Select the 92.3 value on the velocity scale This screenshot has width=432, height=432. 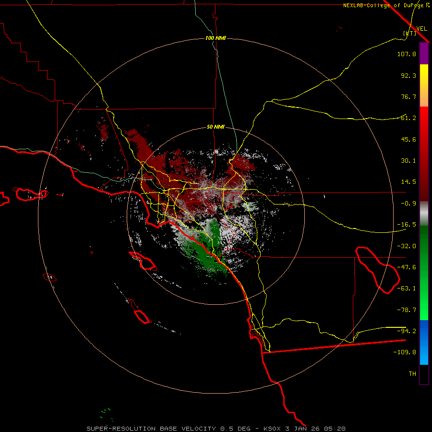(x=408, y=75)
